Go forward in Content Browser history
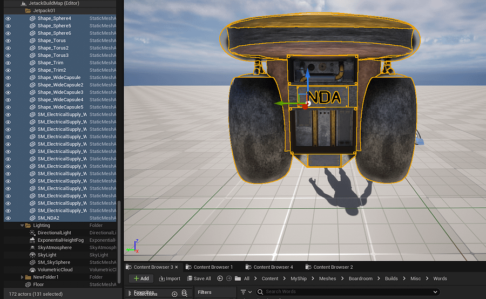This screenshot has height=299, width=486. pos(229,278)
